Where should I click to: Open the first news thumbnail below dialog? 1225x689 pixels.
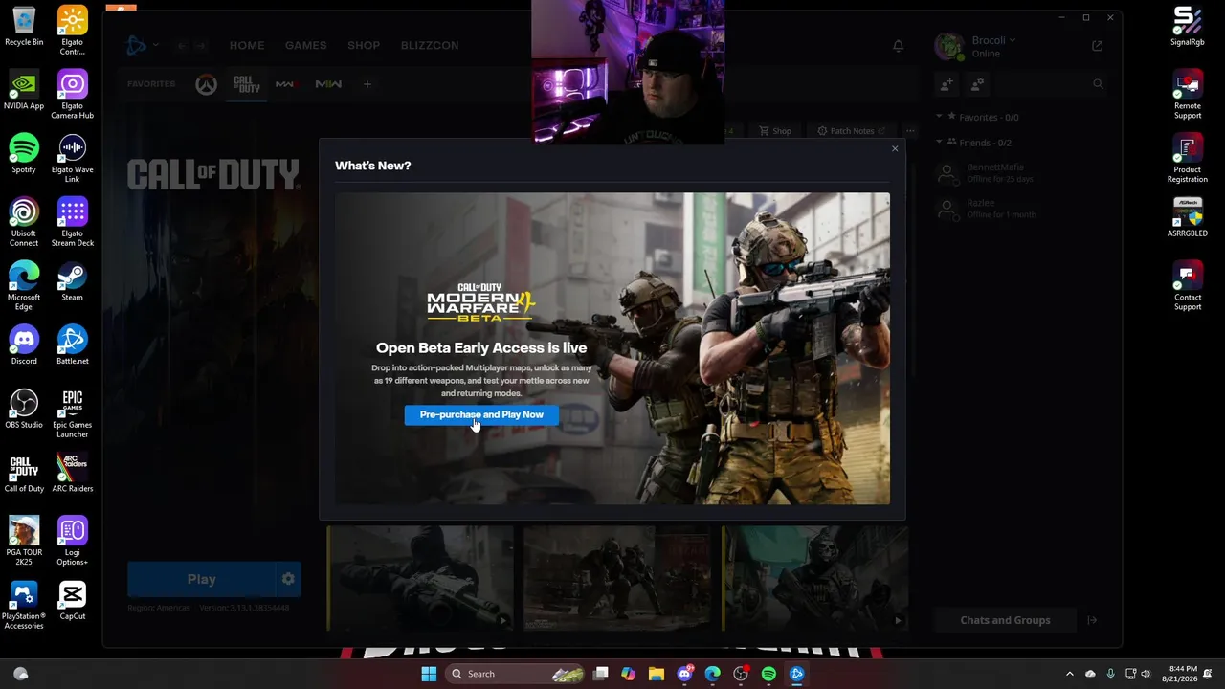coord(420,578)
